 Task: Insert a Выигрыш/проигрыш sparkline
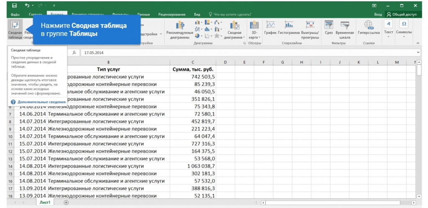tap(310, 30)
